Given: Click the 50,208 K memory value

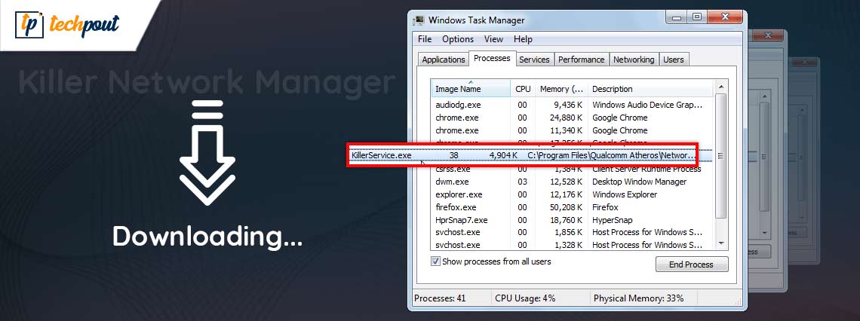Looking at the screenshot, I should (566, 208).
